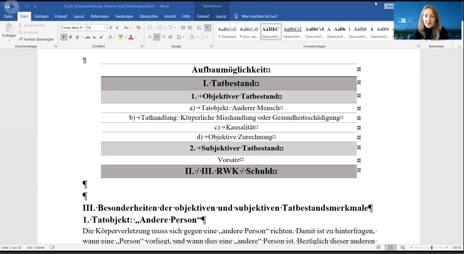Viewport: 464px width, 254px height.
Task: Apply yellow text highlight color
Action: (x=120, y=37)
